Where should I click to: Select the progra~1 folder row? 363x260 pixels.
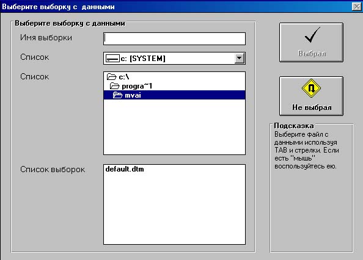click(x=174, y=86)
